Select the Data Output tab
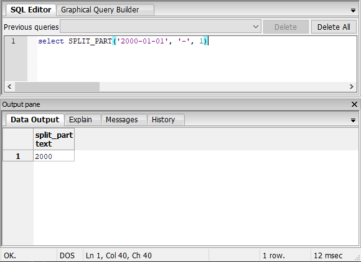This screenshot has height=262, width=361. point(35,120)
